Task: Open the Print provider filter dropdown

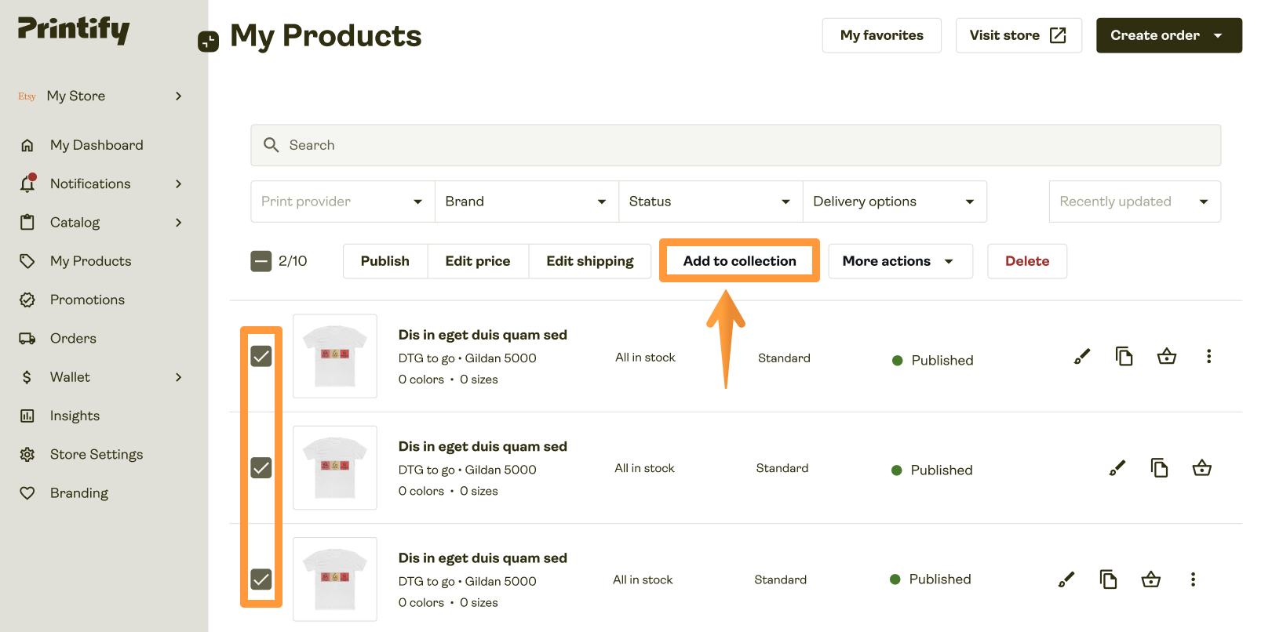Action: pos(342,202)
